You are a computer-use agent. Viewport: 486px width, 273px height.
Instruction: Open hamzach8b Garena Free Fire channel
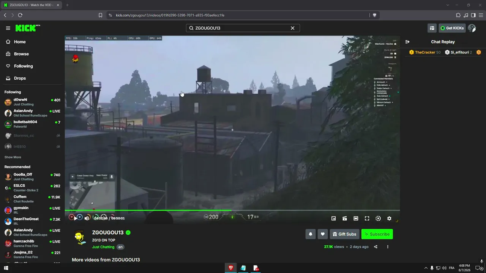coord(32,243)
